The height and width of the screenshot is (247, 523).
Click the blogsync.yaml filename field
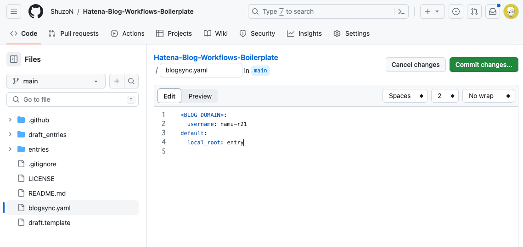point(201,70)
